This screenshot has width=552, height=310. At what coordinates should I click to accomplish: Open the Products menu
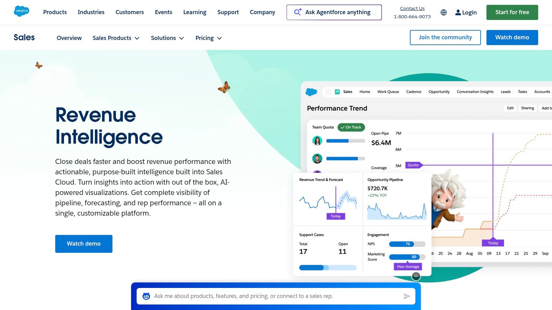coord(55,12)
